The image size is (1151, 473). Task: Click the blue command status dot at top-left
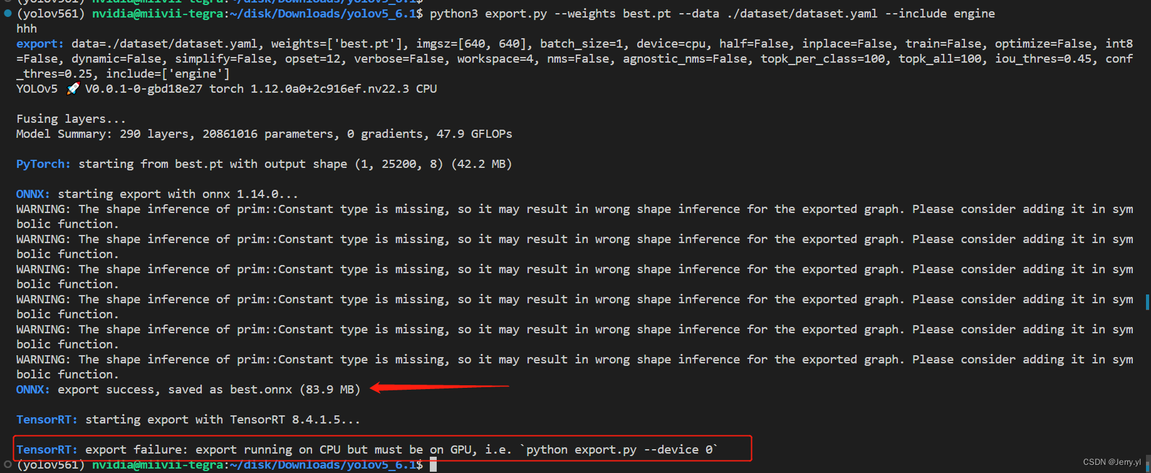[x=8, y=13]
